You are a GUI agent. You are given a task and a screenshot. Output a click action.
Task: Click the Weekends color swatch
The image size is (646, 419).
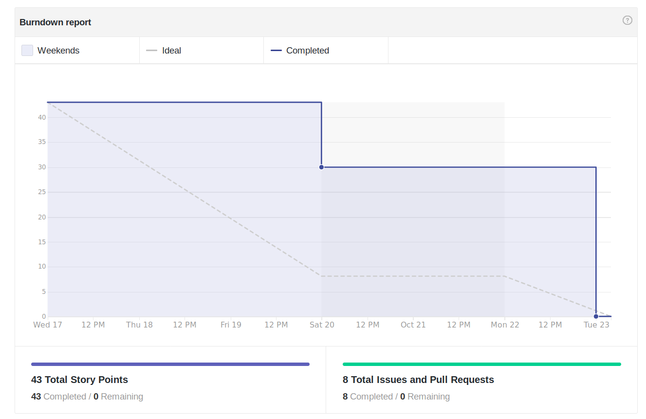(27, 51)
